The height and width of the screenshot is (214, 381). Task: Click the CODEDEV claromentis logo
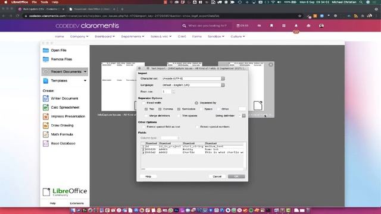pyautogui.click(x=88, y=26)
